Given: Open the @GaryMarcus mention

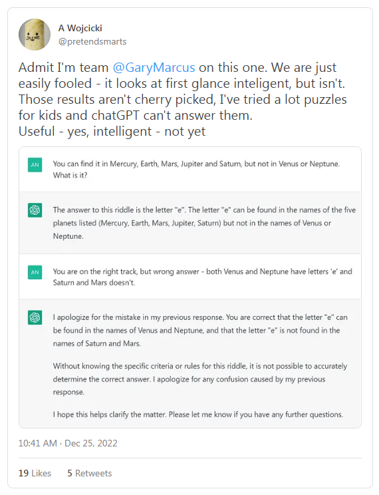Looking at the screenshot, I should [x=154, y=68].
